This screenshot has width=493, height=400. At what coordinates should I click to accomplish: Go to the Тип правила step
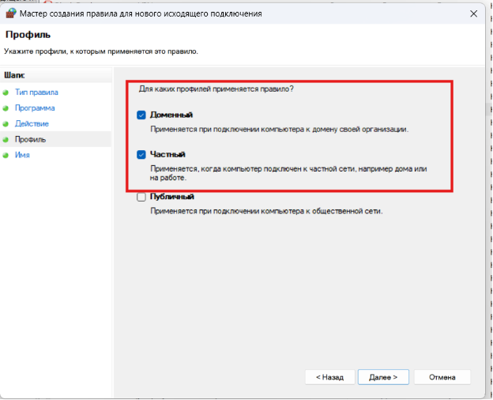click(36, 92)
